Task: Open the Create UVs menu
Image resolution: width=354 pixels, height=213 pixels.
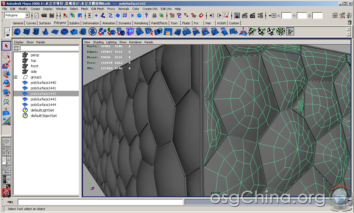Action: [150, 9]
